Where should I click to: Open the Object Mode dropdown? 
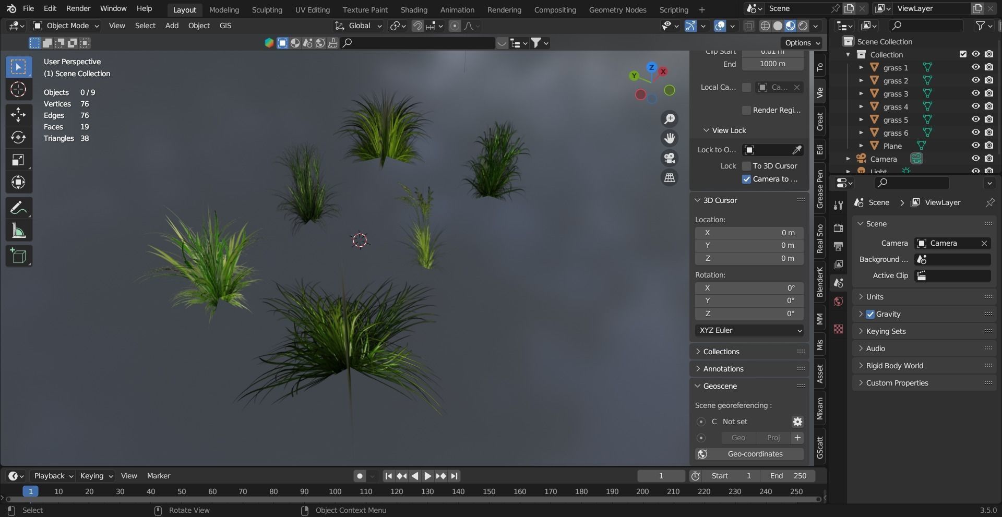pos(66,26)
